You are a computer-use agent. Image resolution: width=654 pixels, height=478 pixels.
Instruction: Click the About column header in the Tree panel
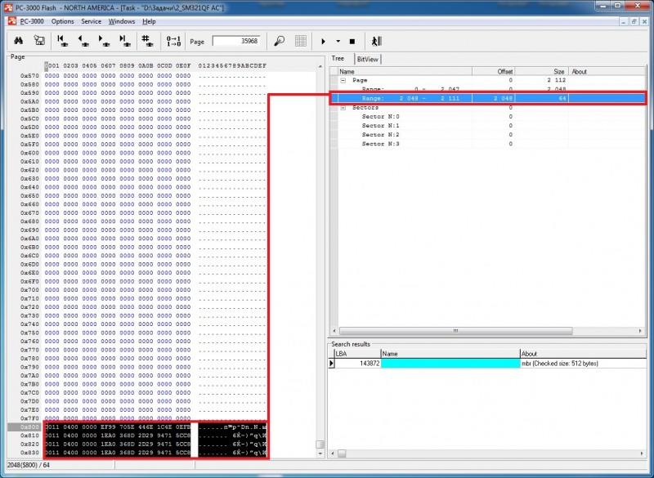tap(607, 72)
